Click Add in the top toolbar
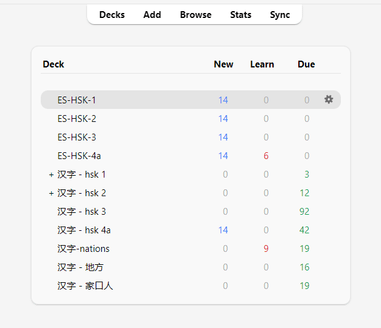The image size is (381, 328). tap(152, 15)
